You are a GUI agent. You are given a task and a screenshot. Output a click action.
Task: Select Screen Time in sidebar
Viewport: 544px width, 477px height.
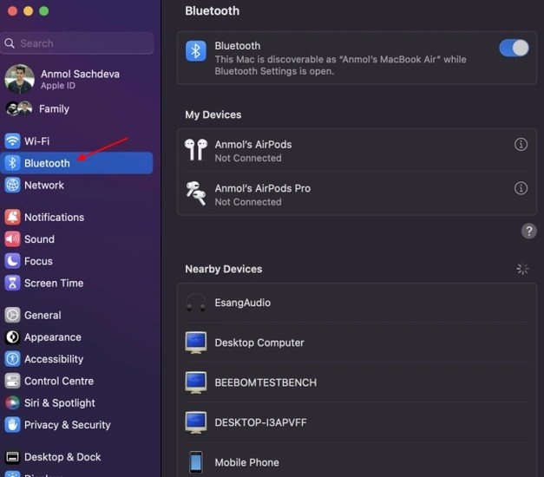pos(76,283)
